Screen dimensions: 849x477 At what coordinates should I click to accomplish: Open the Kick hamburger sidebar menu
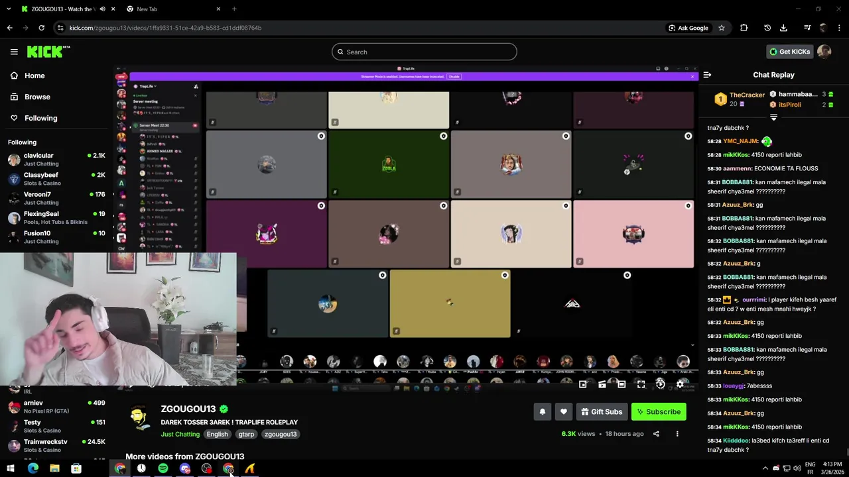pyautogui.click(x=14, y=52)
